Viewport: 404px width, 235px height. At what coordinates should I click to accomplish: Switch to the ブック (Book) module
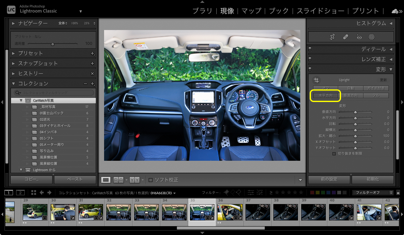tap(279, 11)
